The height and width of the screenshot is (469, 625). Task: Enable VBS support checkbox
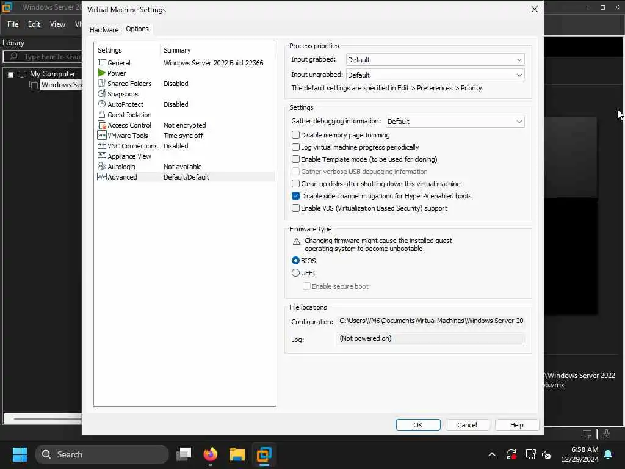pos(296,208)
